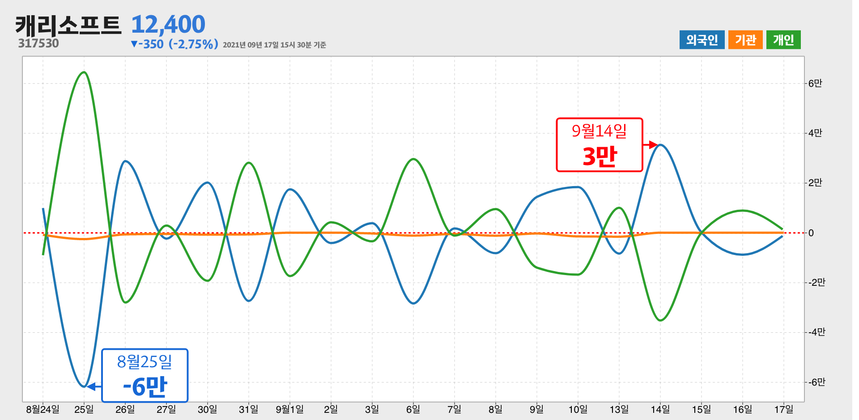Image resolution: width=859 pixels, height=420 pixels.
Task: Select the 17일 x-axis label
Action: 784,409
